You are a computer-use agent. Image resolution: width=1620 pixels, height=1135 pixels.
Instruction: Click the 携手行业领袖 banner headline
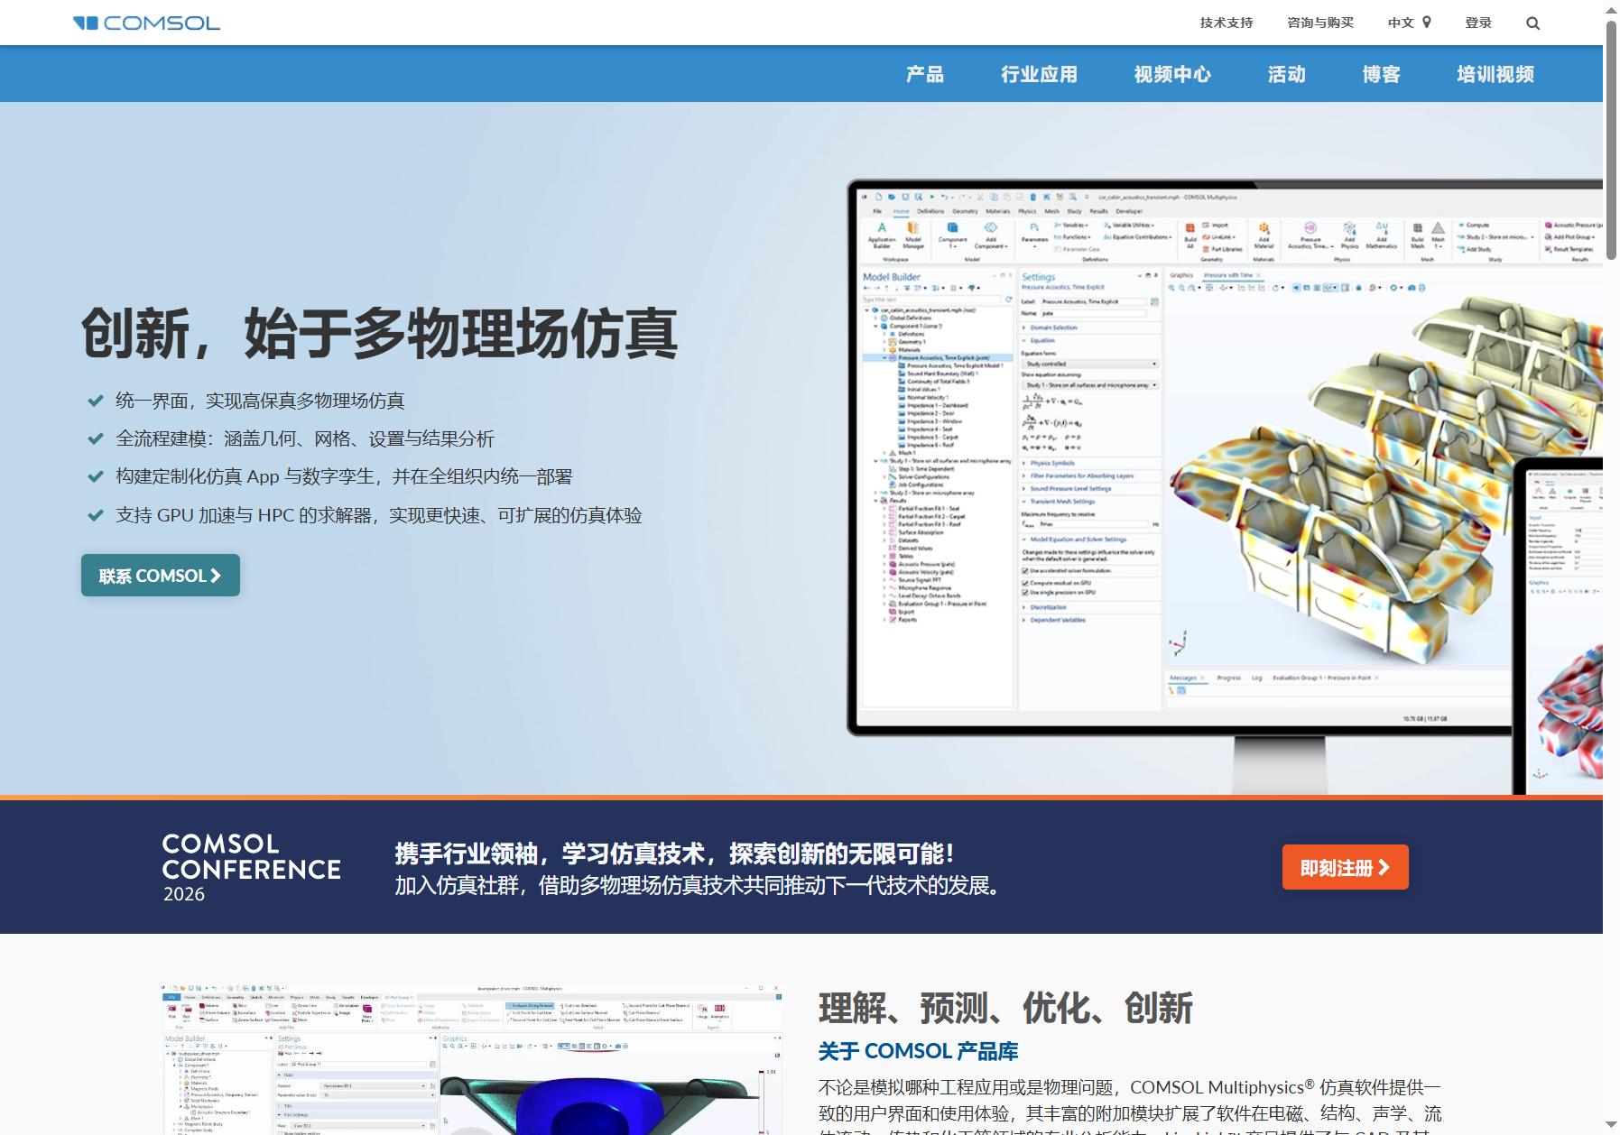pos(674,854)
